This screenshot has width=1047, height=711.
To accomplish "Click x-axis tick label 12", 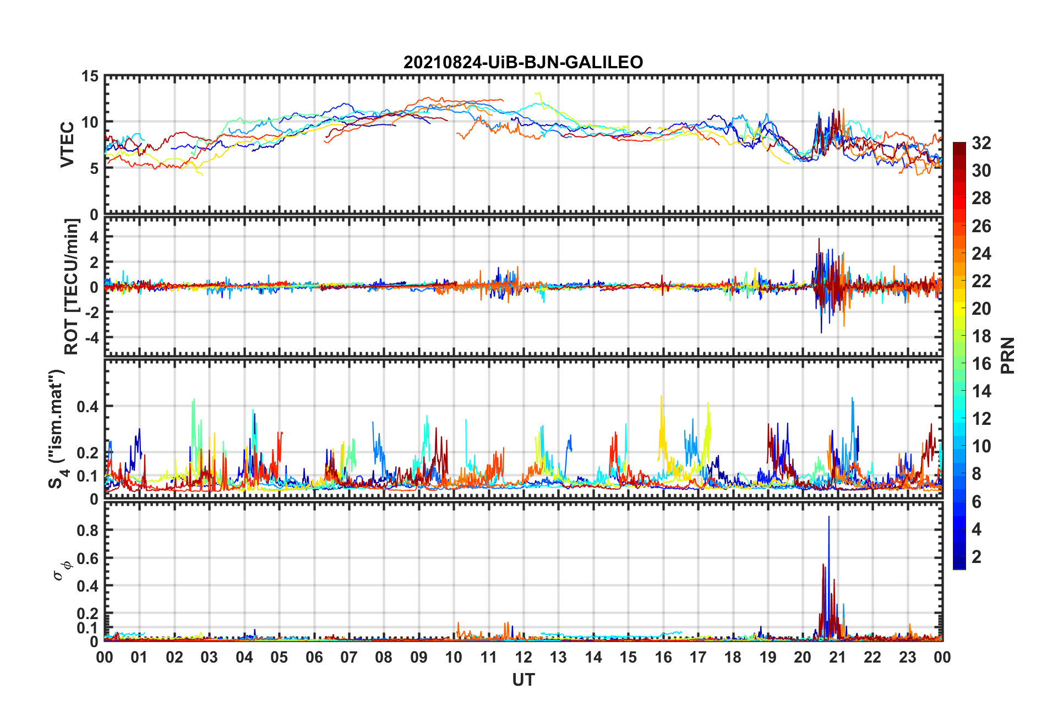I will [523, 657].
